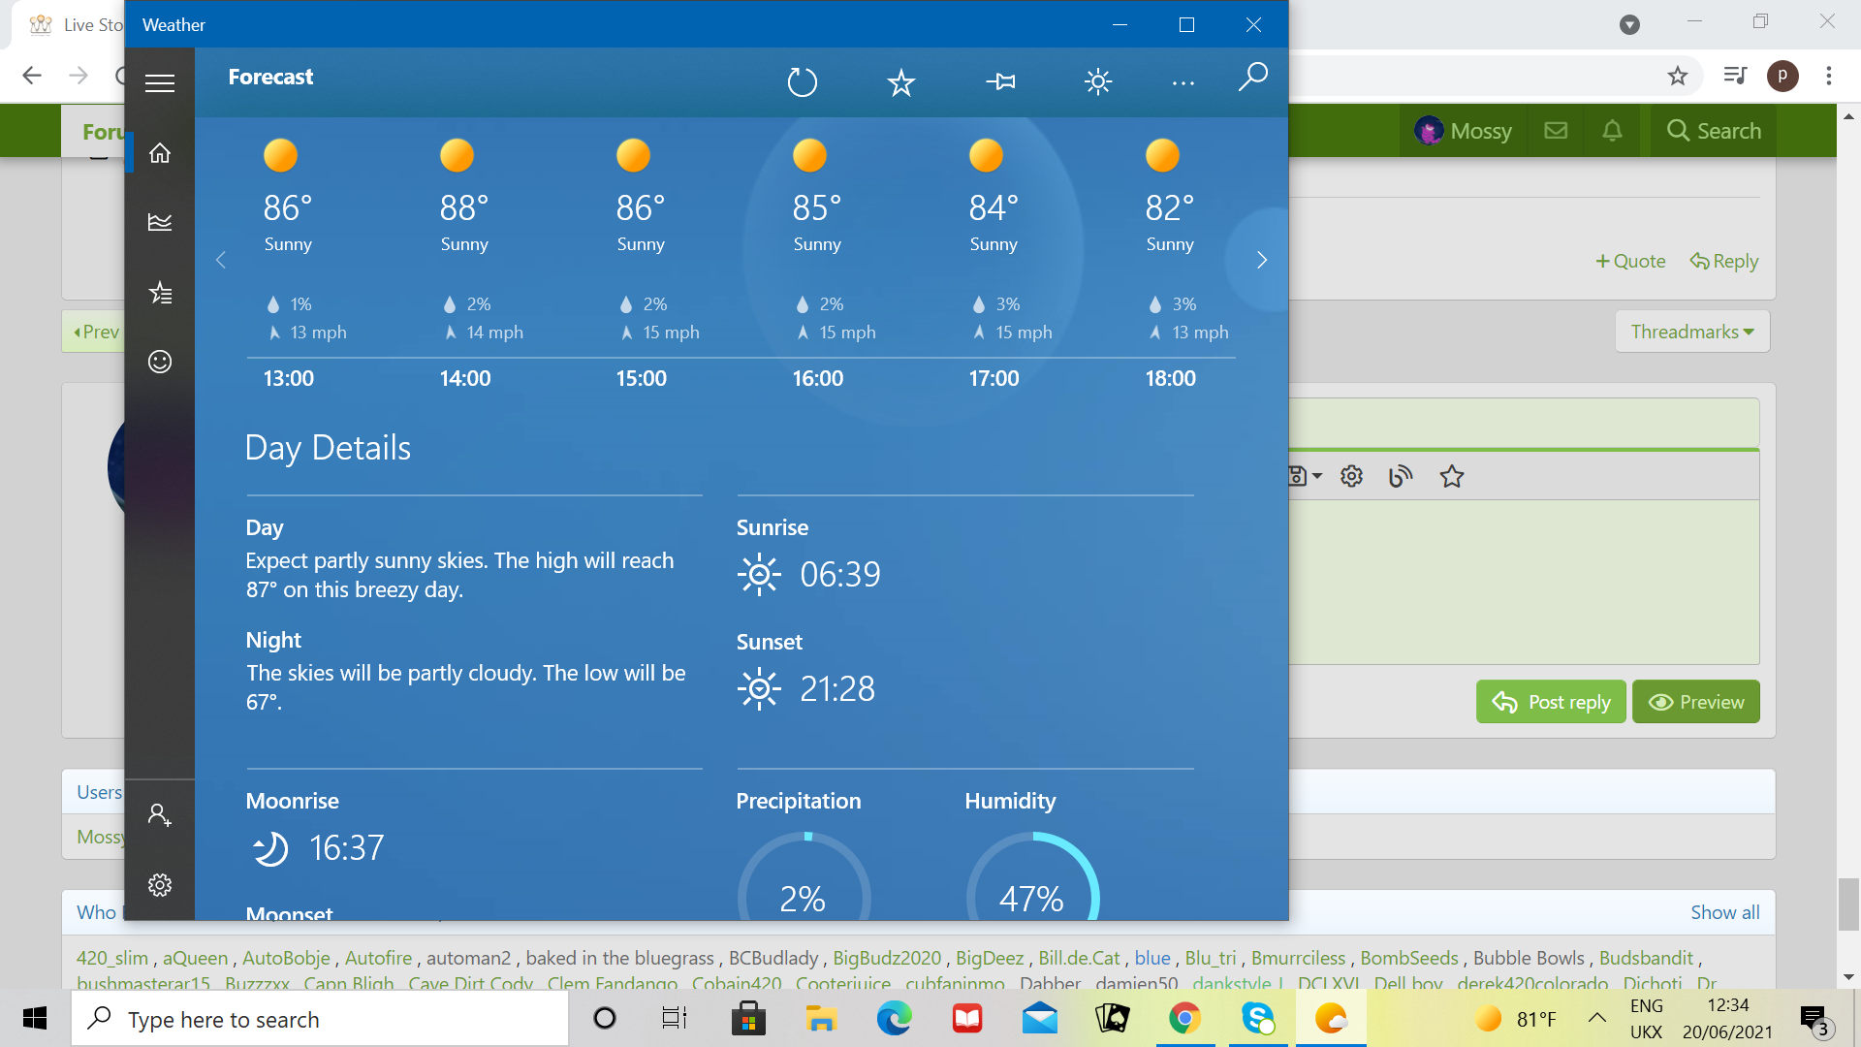The height and width of the screenshot is (1047, 1861).
Task: Click the browser page scrollbar thumb
Action: (1848, 904)
